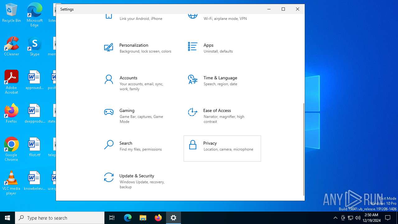Viewport: 398px width, 224px height.
Task: Open the Update & Security title
Action: pos(137,176)
